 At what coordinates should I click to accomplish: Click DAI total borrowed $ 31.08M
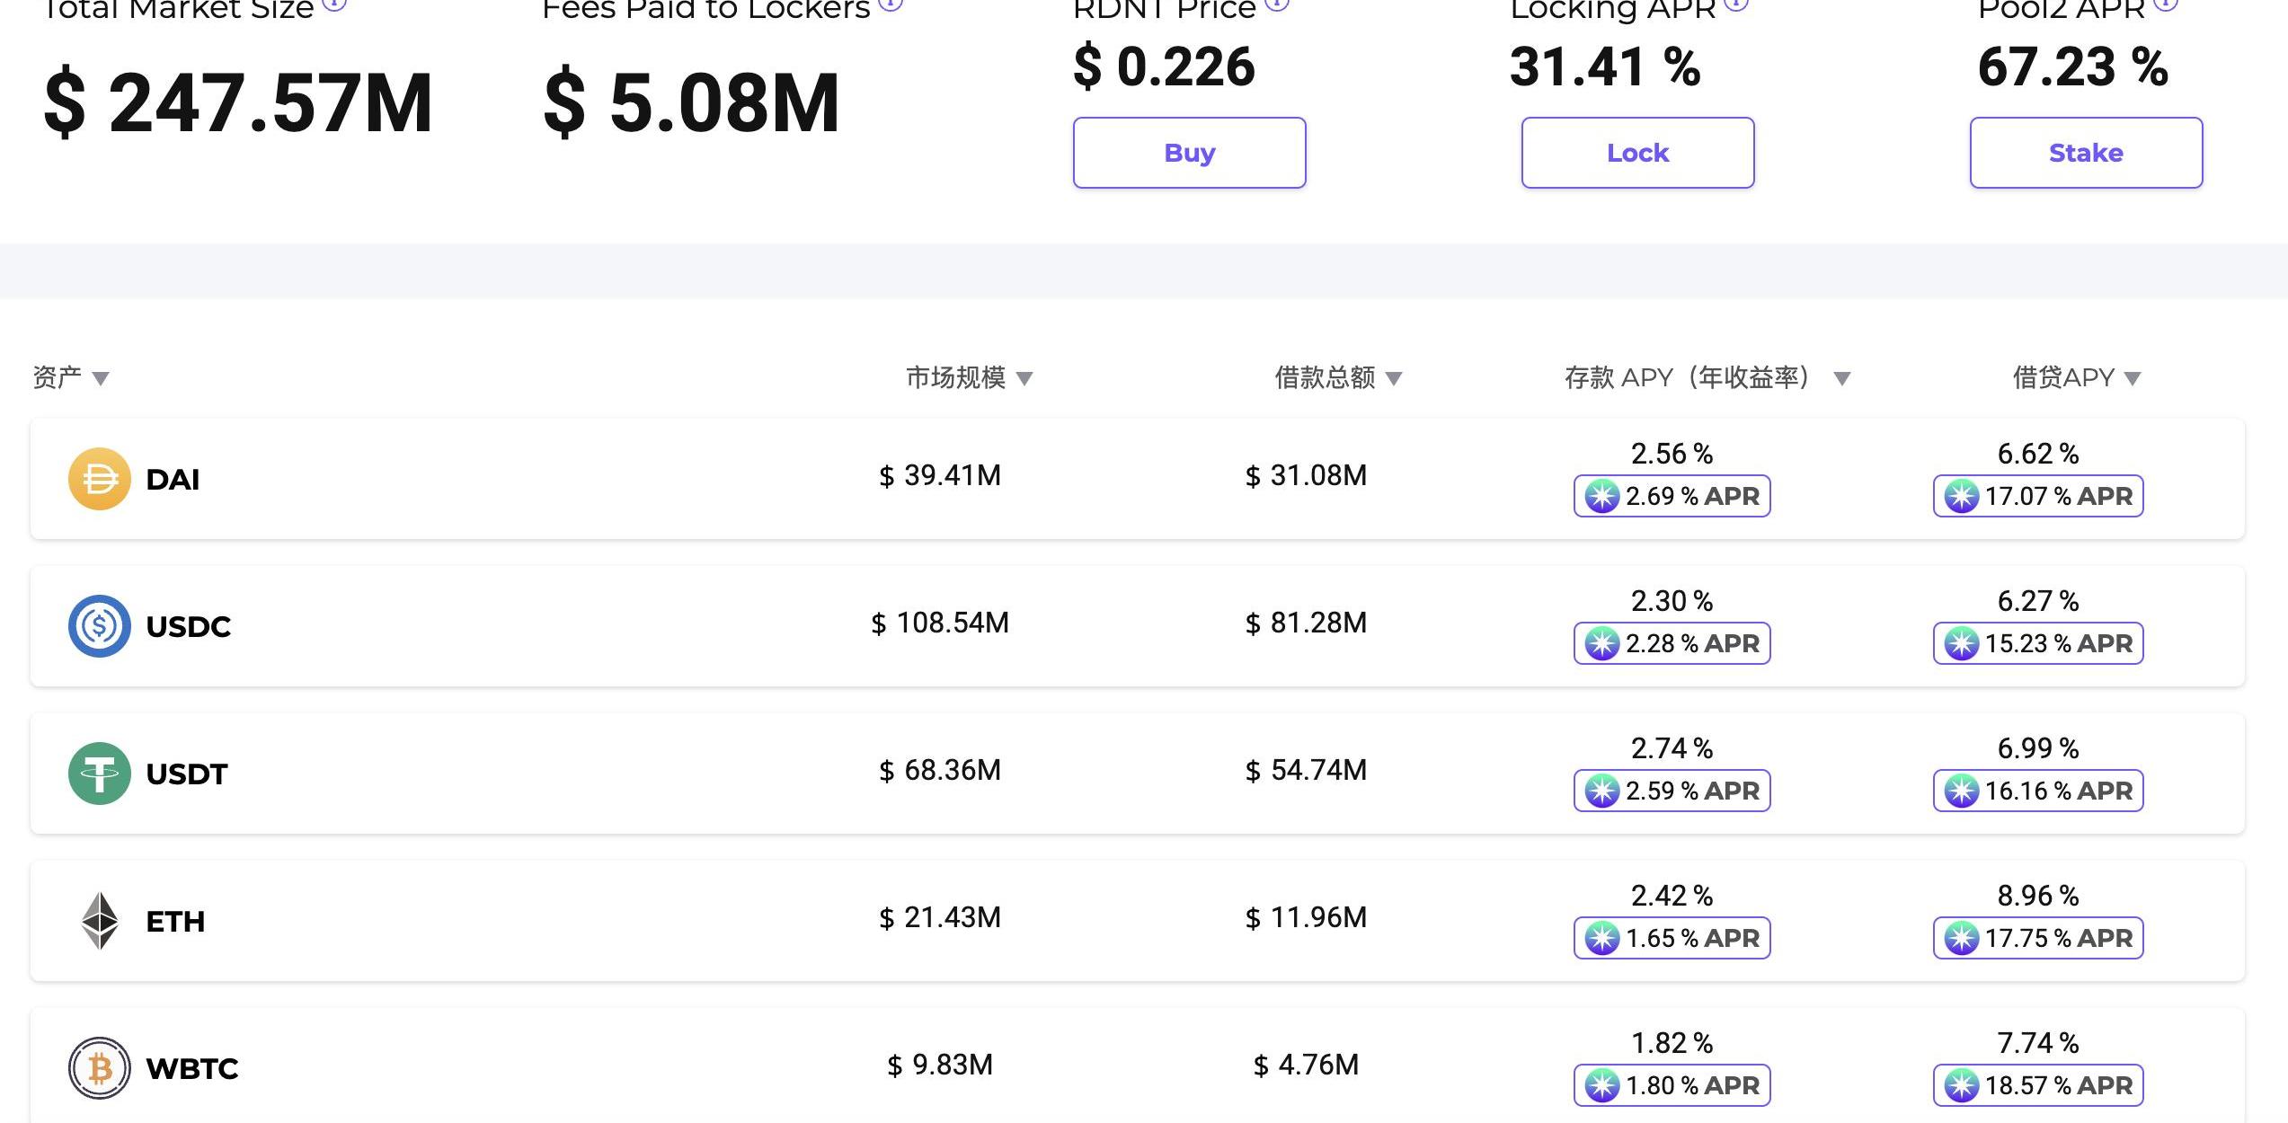coord(1306,475)
